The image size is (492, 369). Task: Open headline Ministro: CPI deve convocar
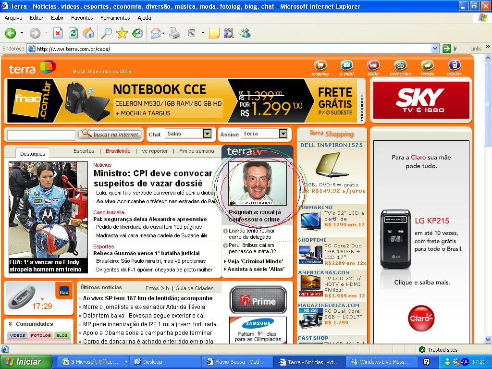coord(153,178)
